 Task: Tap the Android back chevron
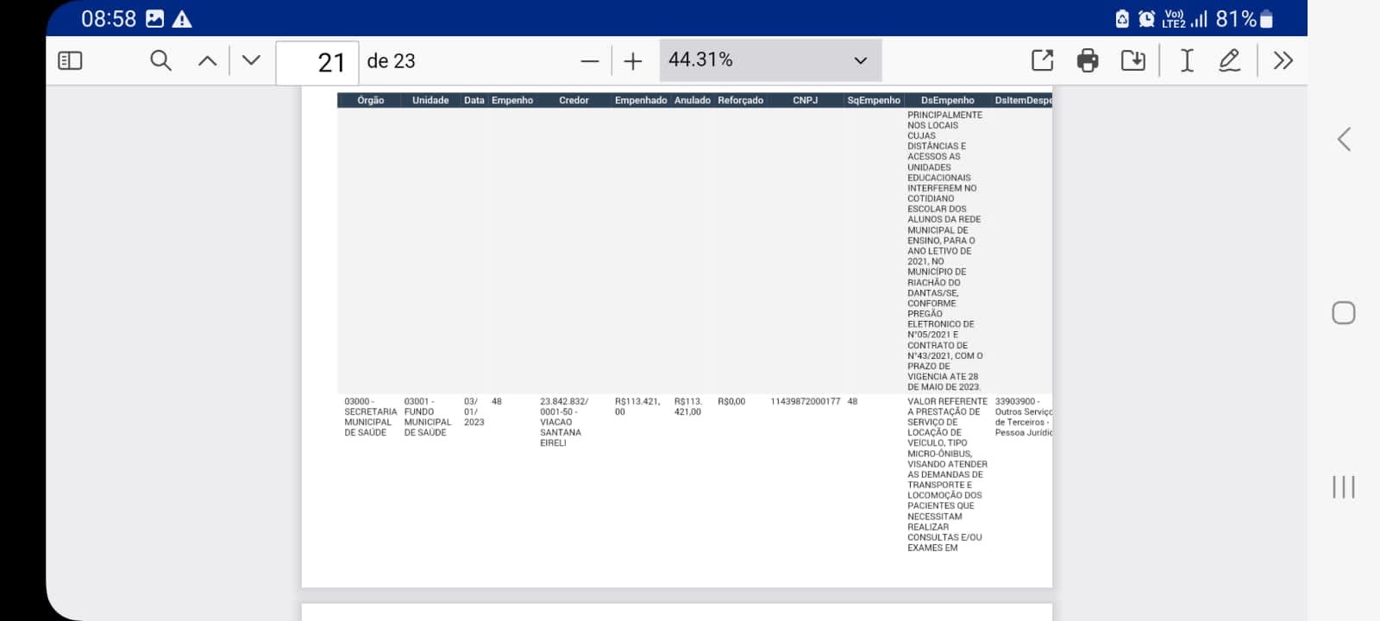(1344, 140)
